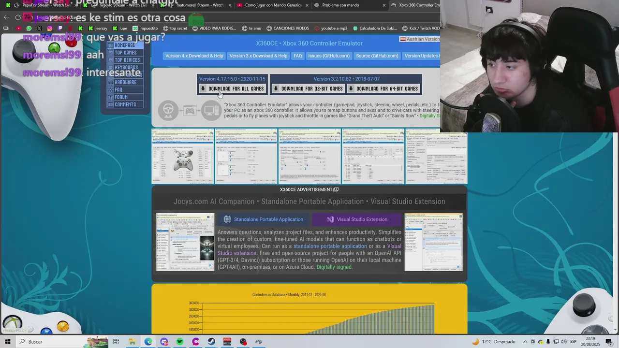Open Version 4.x Download & Help link
The width and height of the screenshot is (619, 348).
point(194,56)
